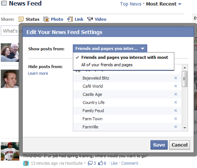Save the News Feed settings
Viewport: 197px width, 168px height.
pos(159,145)
